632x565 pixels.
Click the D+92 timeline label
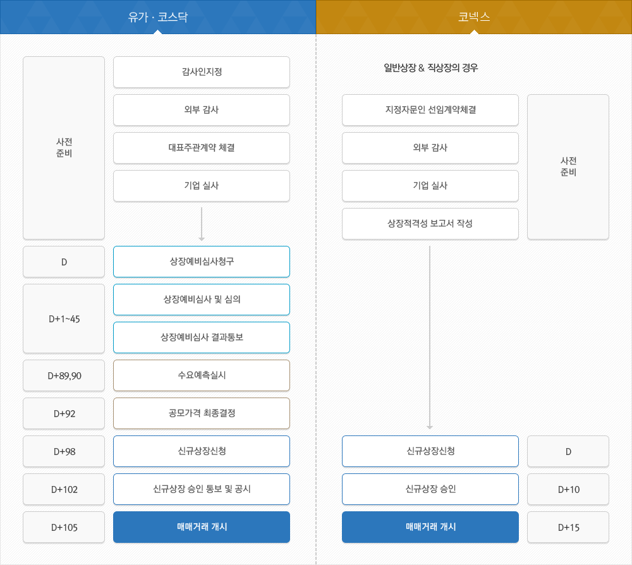[64, 413]
